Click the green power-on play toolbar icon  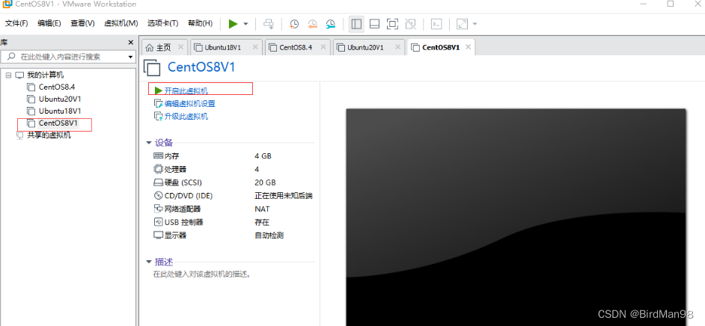pyautogui.click(x=233, y=24)
